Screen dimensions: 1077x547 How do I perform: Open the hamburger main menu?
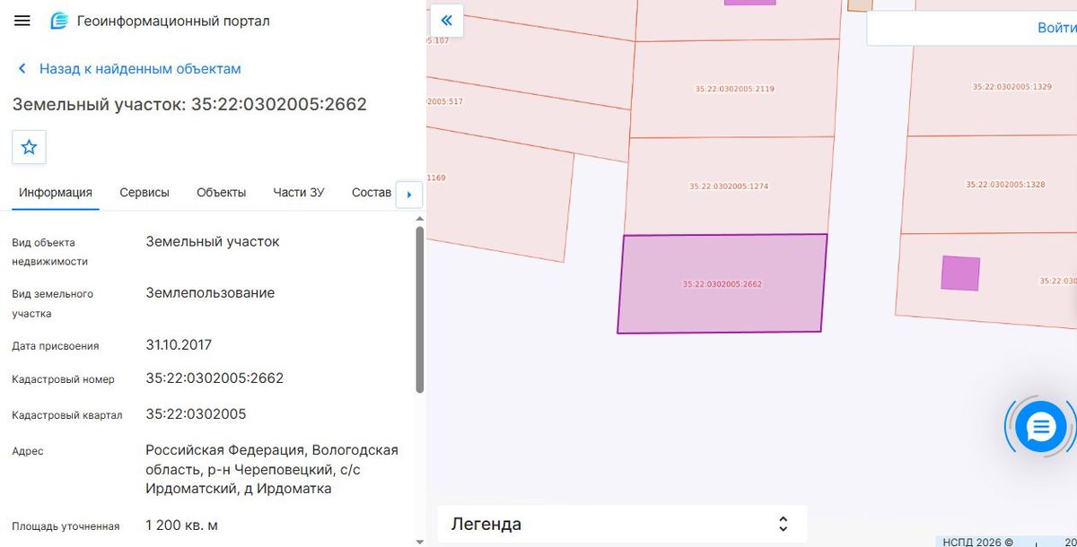click(x=22, y=21)
